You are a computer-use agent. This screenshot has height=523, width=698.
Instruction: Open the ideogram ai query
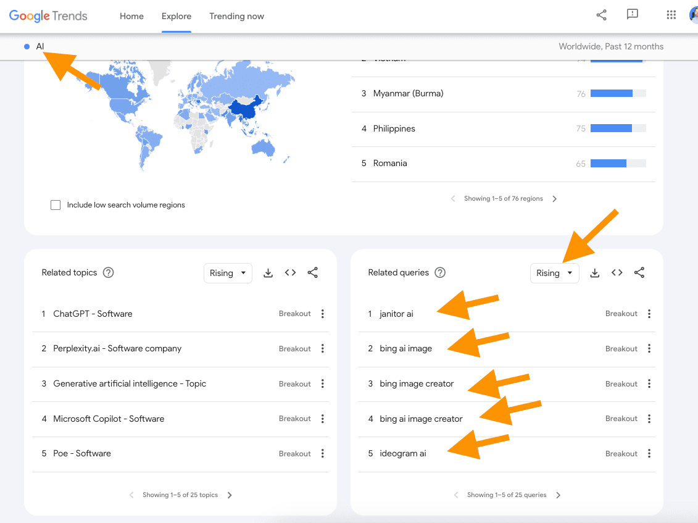403,453
